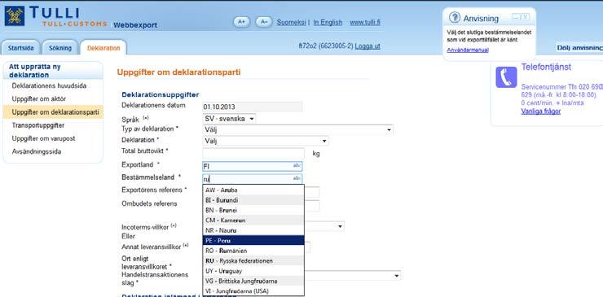Choose BI - Burundi from suggestions
This screenshot has width=603, height=297.
(x=253, y=200)
